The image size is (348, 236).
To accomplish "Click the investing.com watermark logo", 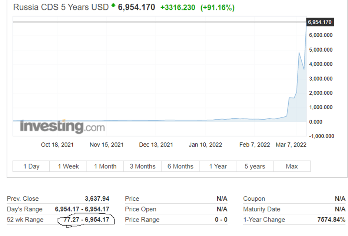I will [62, 127].
